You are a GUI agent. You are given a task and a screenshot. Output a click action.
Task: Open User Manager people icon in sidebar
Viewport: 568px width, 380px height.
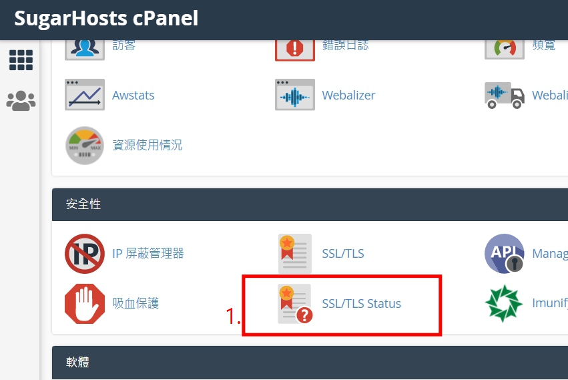pyautogui.click(x=21, y=100)
